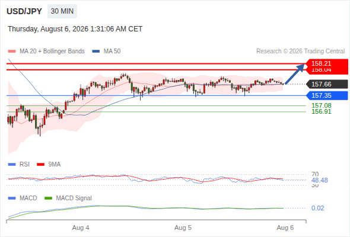Click the blue MA 50 legend swatch

(96, 52)
